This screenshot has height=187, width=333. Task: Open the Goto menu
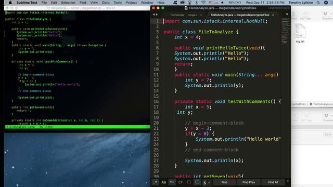(x=106, y=3)
